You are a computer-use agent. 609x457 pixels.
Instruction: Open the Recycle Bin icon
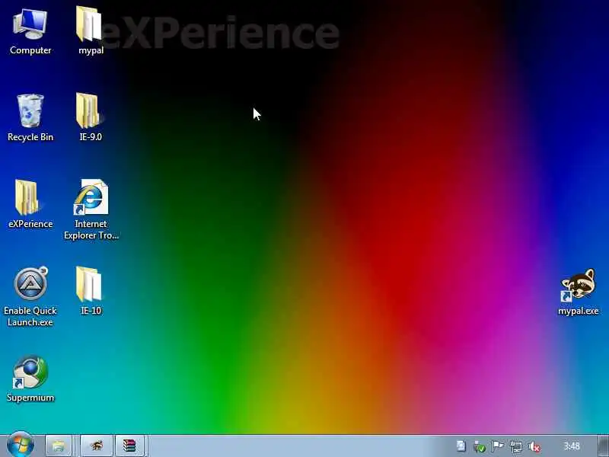(x=30, y=118)
